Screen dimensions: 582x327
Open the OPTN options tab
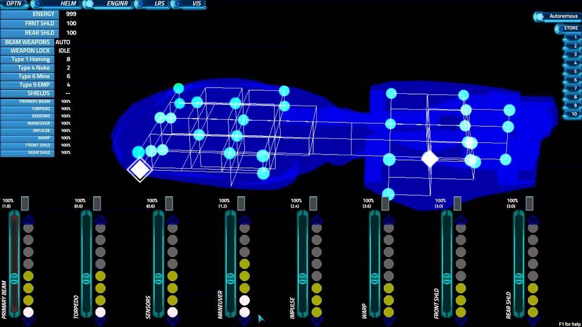(x=14, y=4)
